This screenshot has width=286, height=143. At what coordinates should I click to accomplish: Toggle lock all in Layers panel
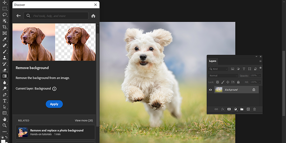pos(238,82)
